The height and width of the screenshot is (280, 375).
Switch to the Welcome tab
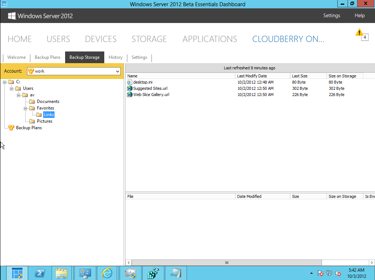coord(16,57)
